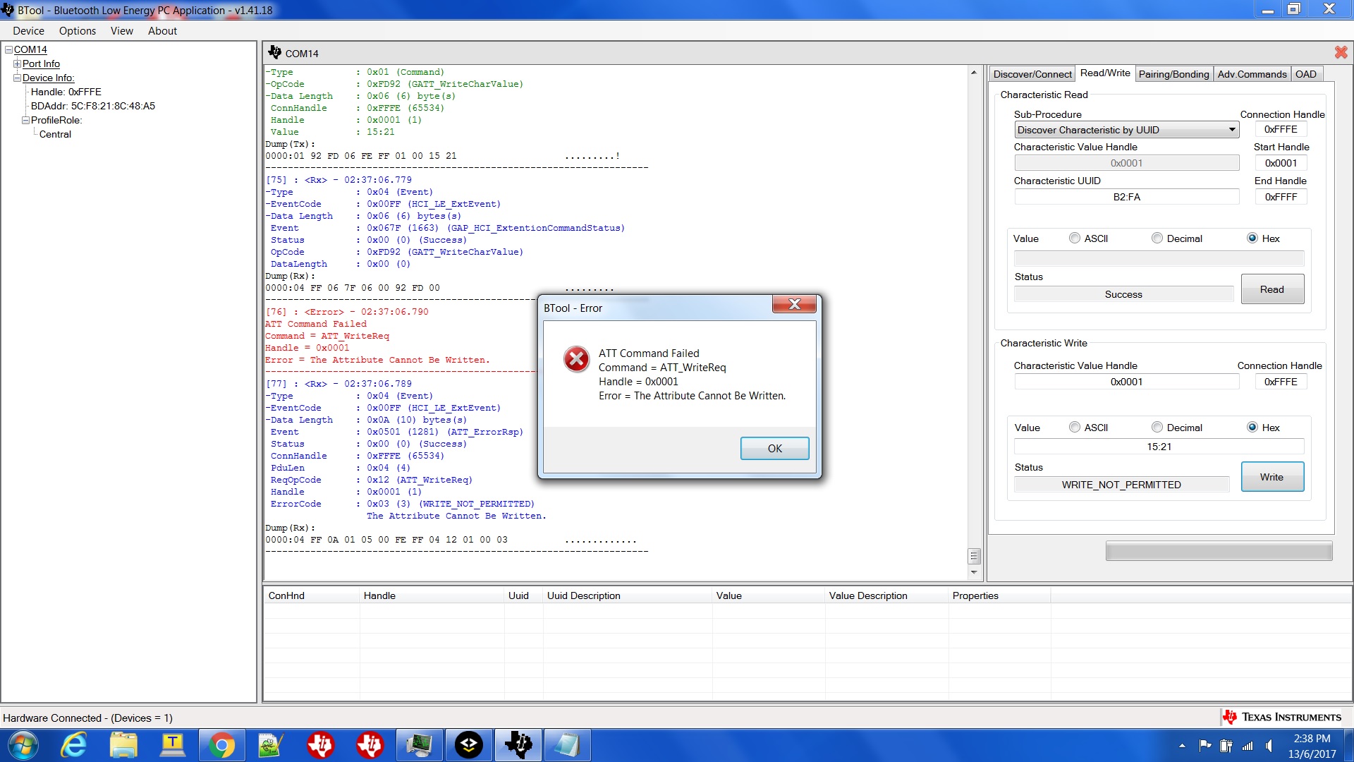Click the Write button

1271,477
